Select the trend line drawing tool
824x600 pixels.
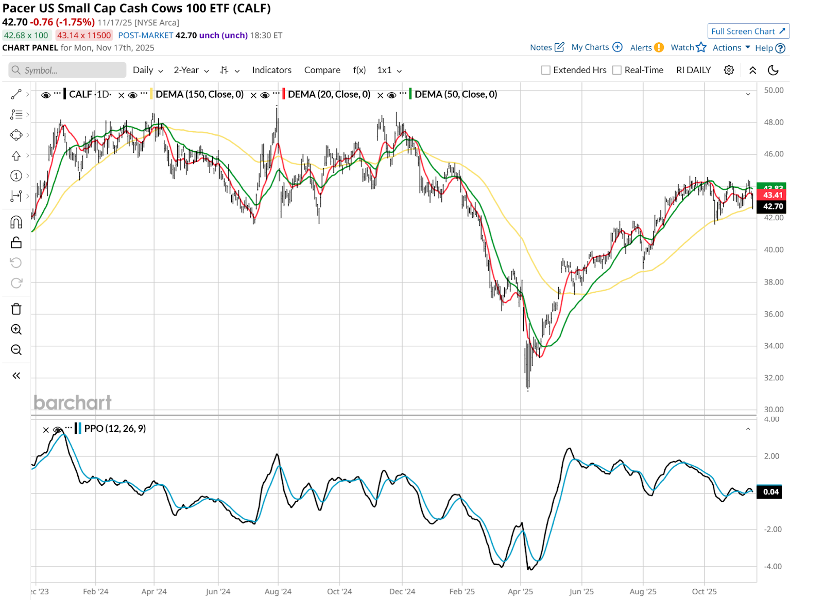[x=16, y=94]
